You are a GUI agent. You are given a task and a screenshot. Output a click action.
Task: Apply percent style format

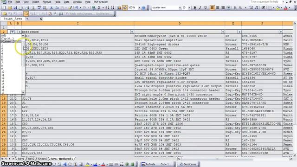[240, 8]
